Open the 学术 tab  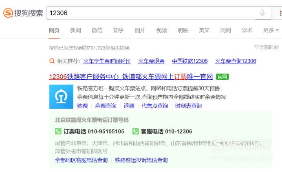click(247, 30)
